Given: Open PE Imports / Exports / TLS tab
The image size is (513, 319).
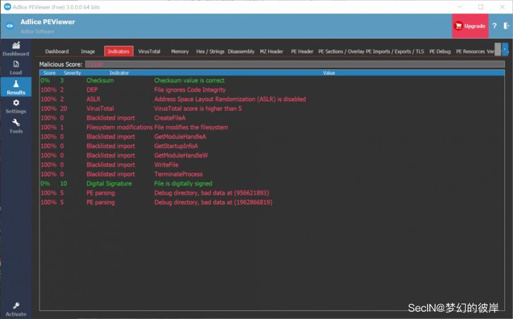Looking at the screenshot, I should pyautogui.click(x=395, y=51).
